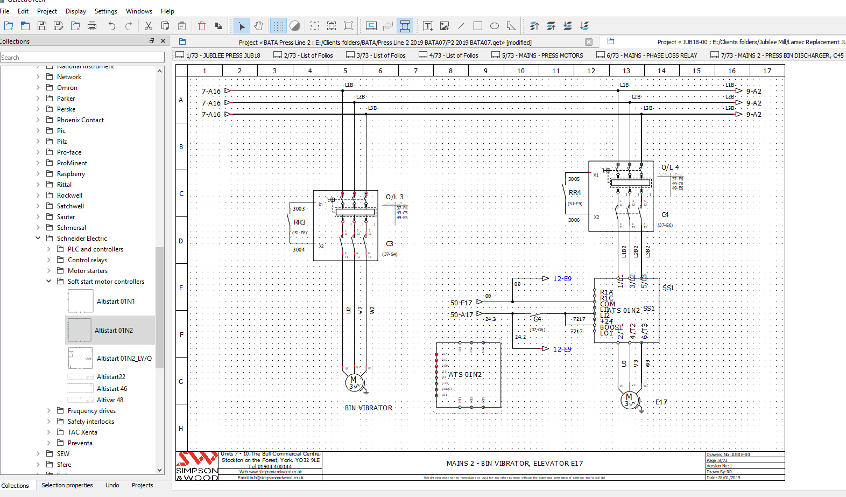Toggle the grid display button
The width and height of the screenshot is (846, 497).
tap(278, 26)
